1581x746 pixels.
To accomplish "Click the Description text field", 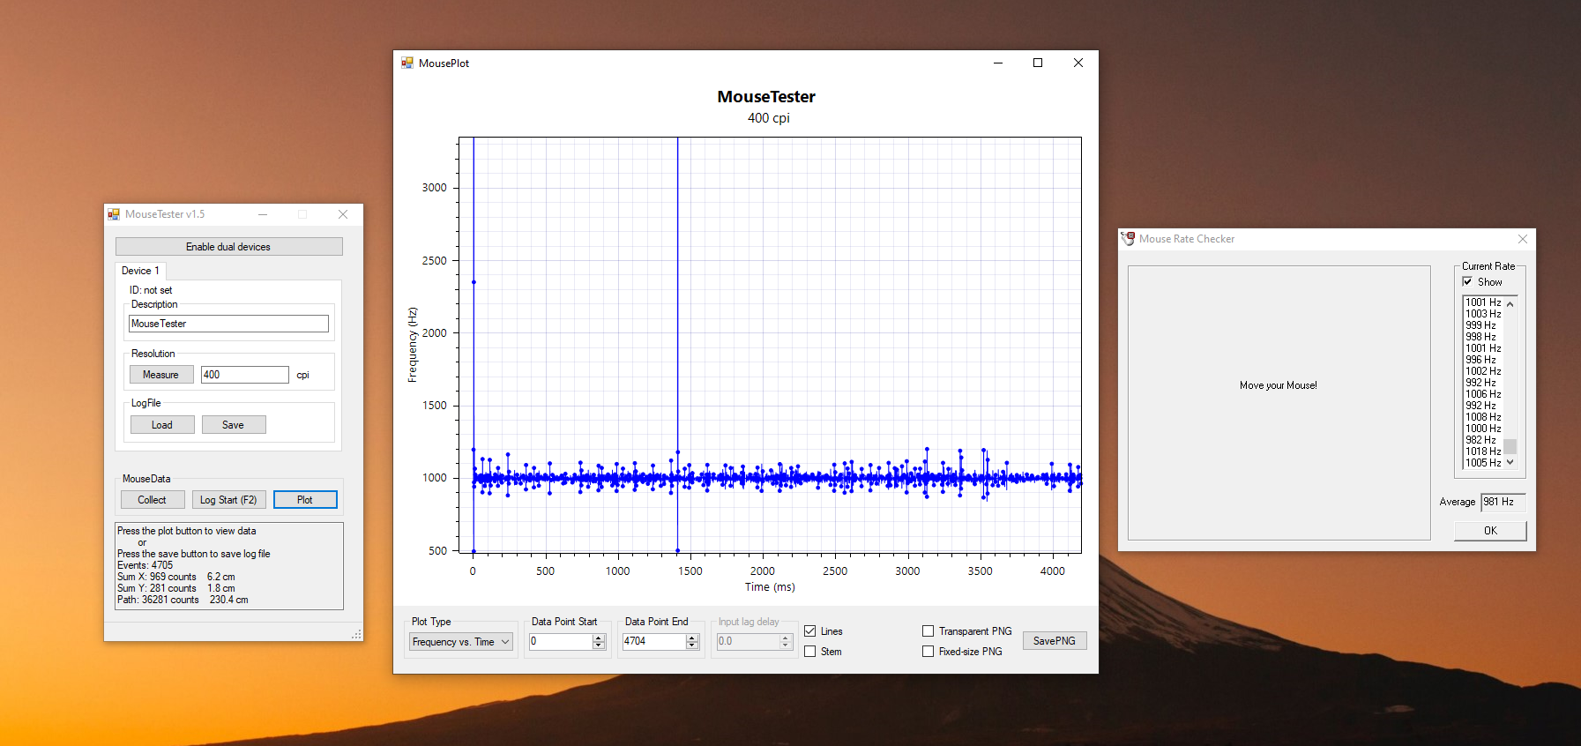I will [228, 324].
